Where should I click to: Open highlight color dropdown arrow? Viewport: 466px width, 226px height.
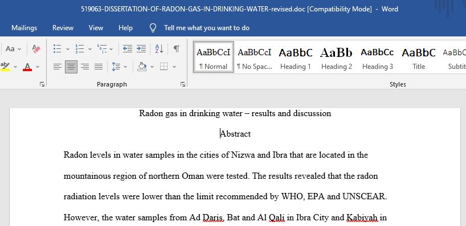(15, 67)
